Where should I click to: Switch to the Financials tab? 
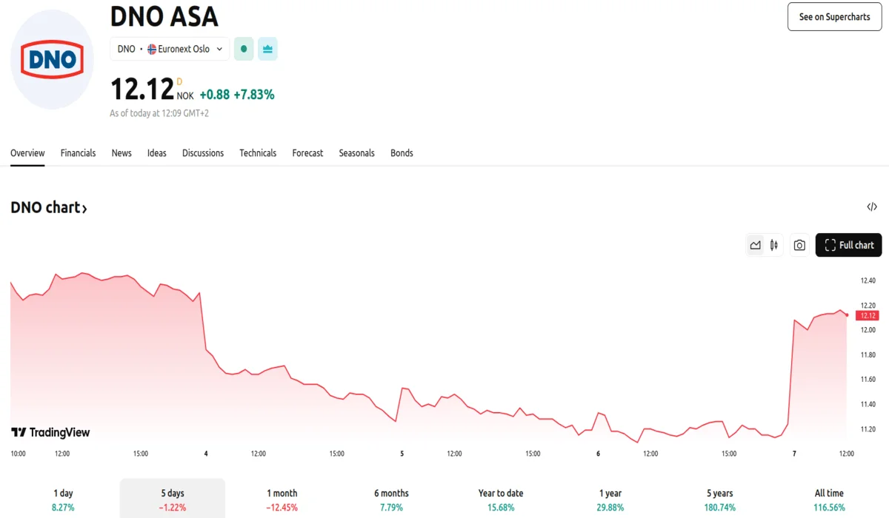tap(78, 153)
